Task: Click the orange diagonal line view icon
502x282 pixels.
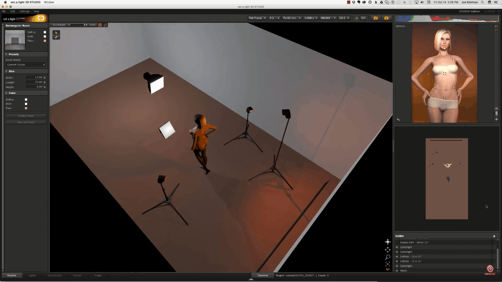Action: click(x=105, y=25)
